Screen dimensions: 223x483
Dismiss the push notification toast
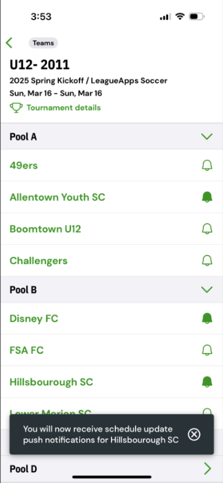pos(194,434)
